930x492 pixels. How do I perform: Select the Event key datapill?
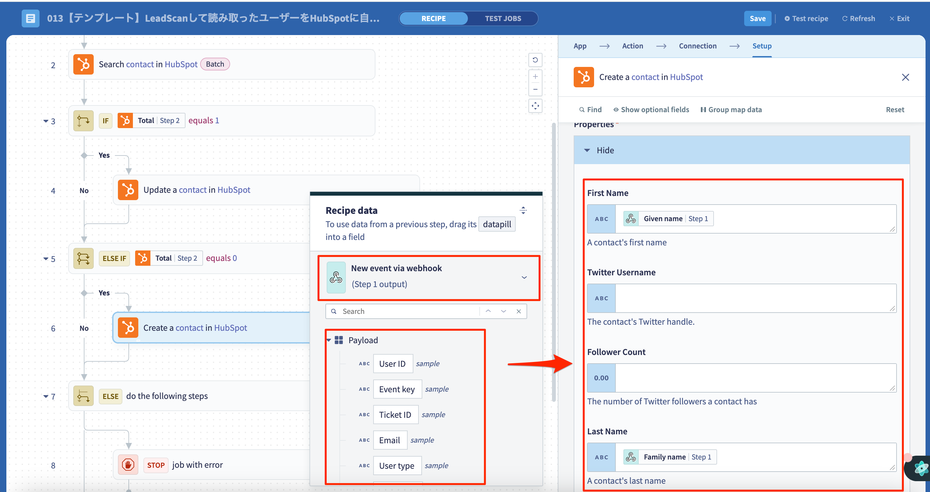397,389
